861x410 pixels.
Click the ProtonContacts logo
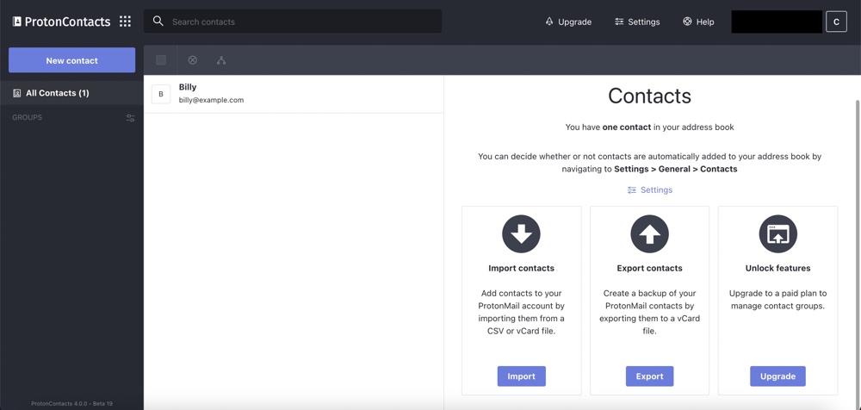[x=61, y=22]
